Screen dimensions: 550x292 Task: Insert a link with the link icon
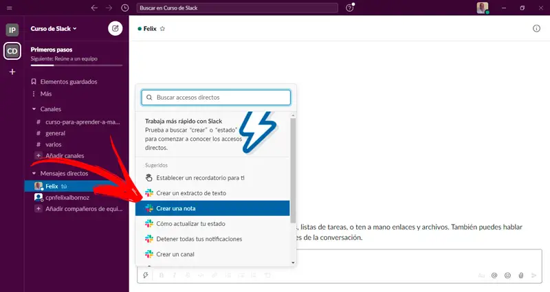(214, 276)
